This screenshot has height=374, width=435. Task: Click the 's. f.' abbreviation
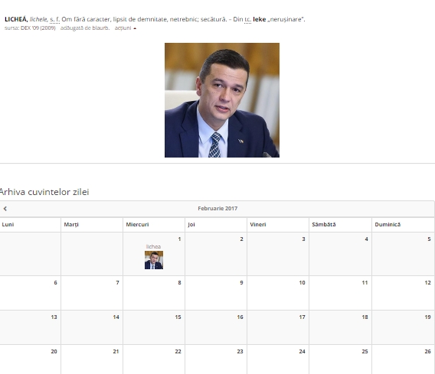coord(54,19)
